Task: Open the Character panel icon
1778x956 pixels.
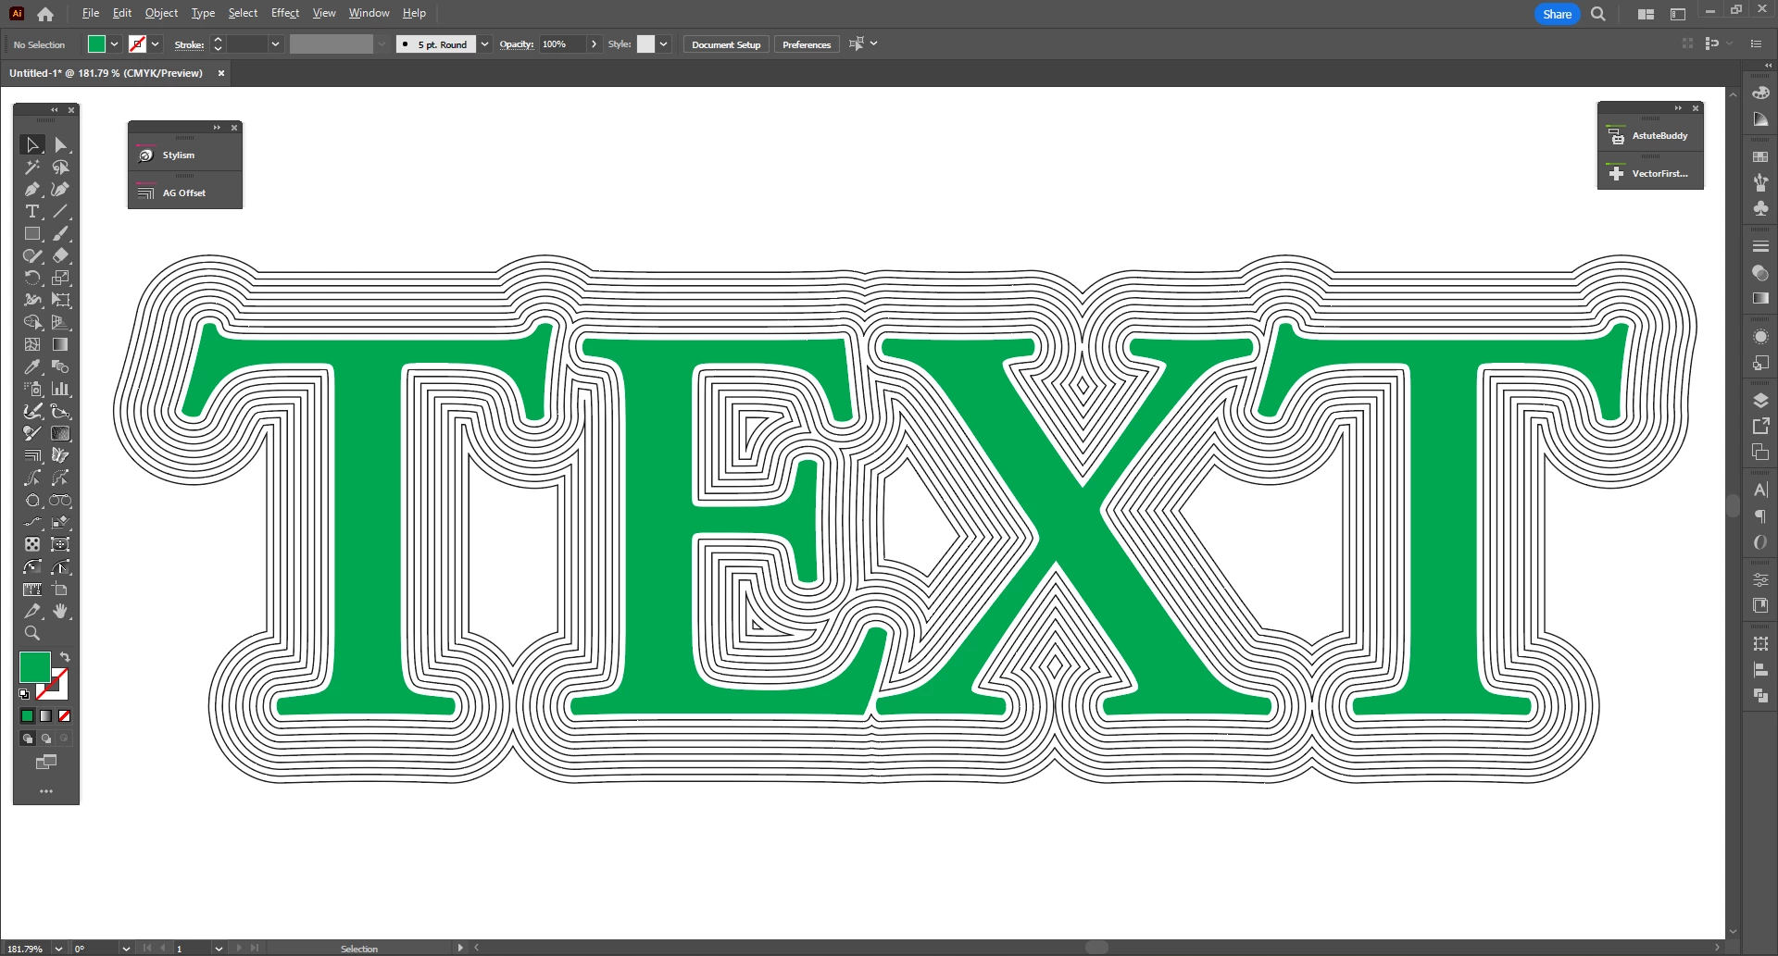Action: pos(1760,490)
